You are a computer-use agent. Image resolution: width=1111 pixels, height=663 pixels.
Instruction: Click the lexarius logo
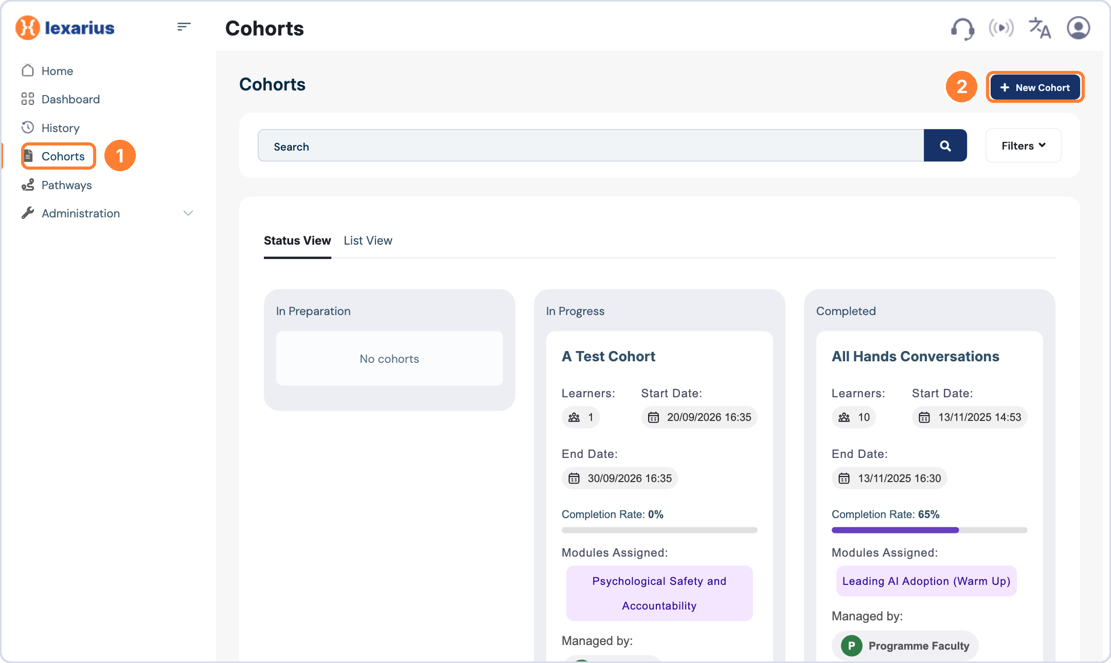click(65, 28)
